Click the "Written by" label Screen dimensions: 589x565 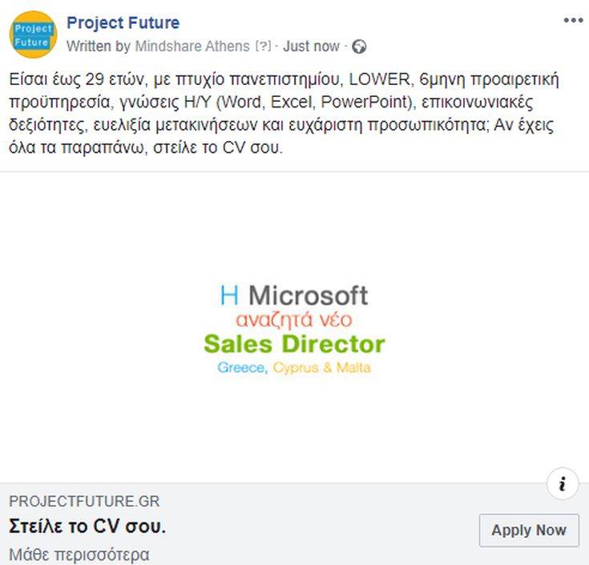coord(99,46)
